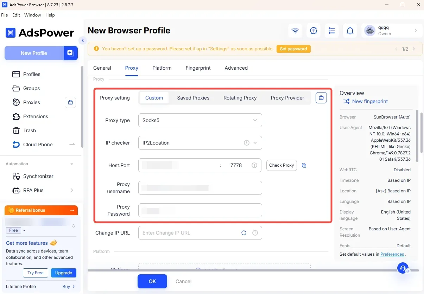Click the Proxy username field

200,188
